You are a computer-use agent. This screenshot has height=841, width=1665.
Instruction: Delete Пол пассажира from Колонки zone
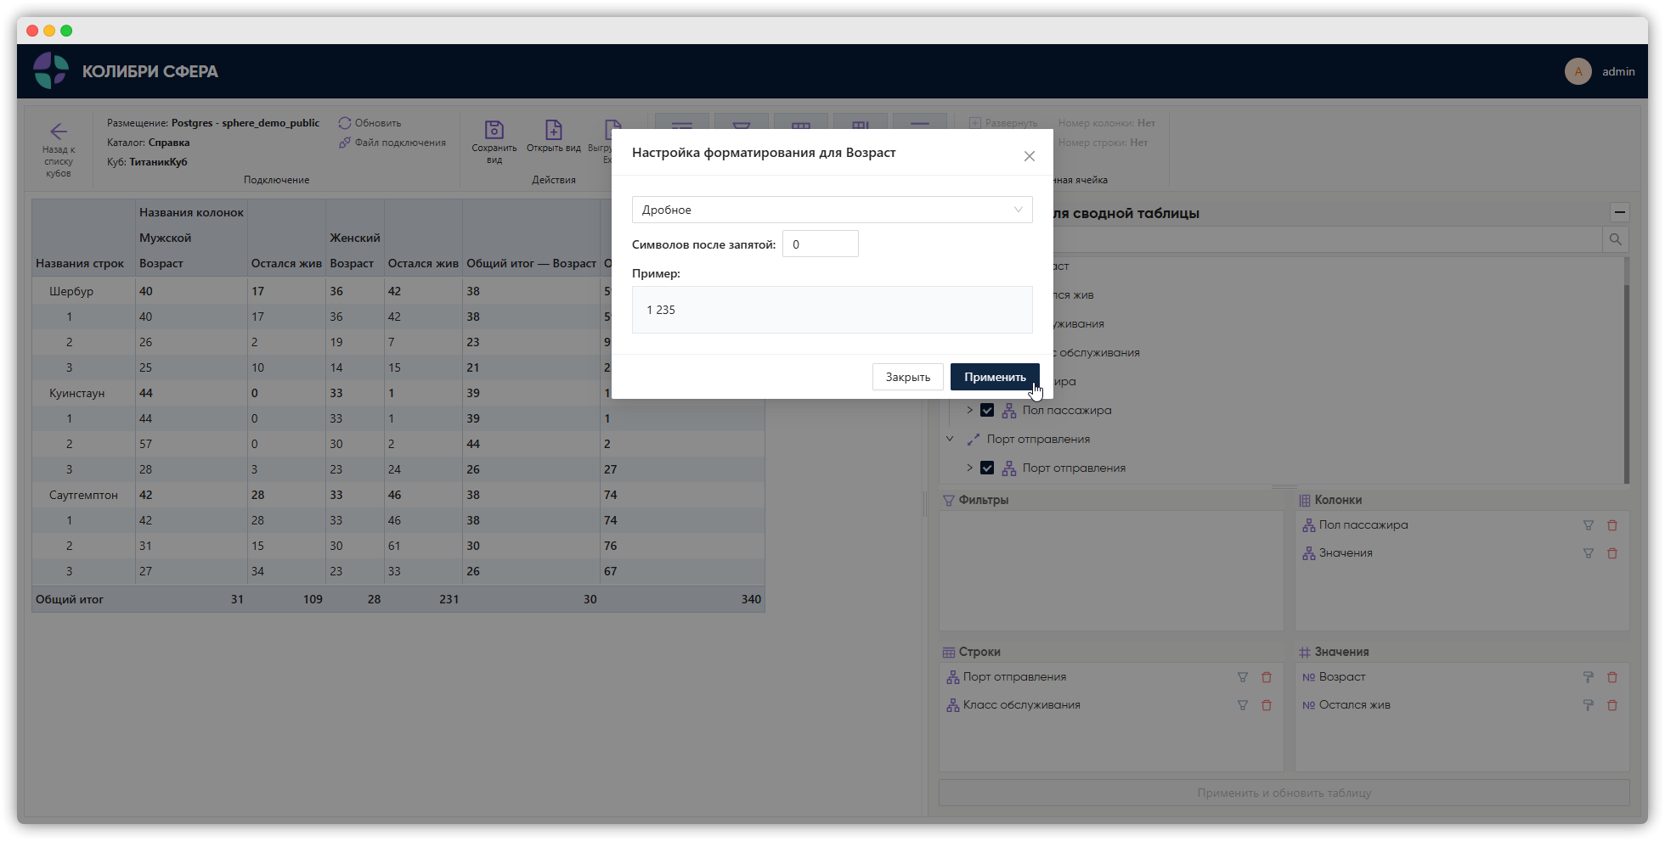point(1612,525)
